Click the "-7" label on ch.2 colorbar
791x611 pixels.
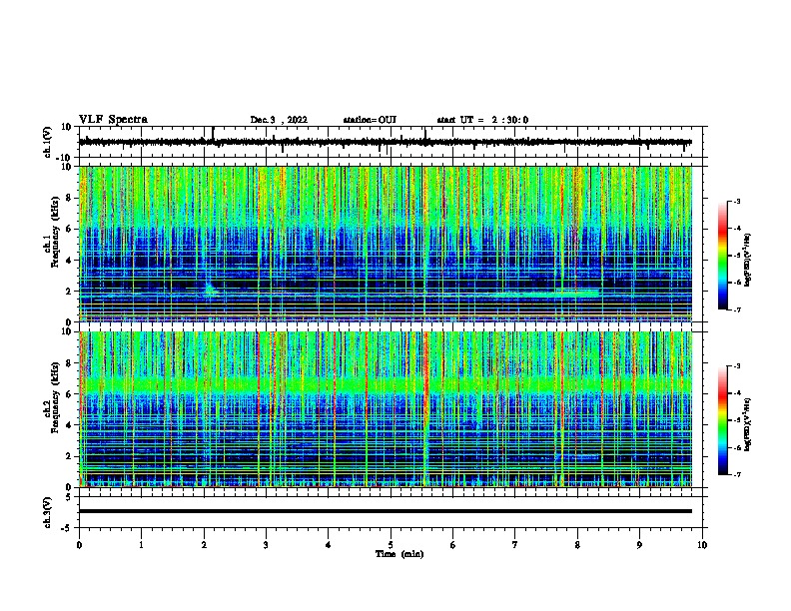736,474
